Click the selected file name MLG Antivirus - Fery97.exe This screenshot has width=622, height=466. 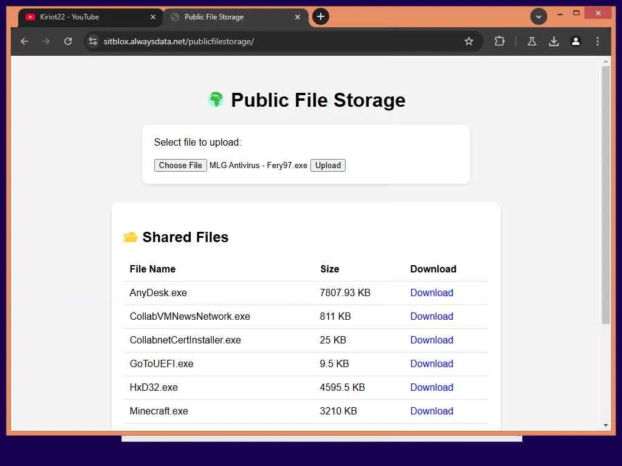click(258, 165)
